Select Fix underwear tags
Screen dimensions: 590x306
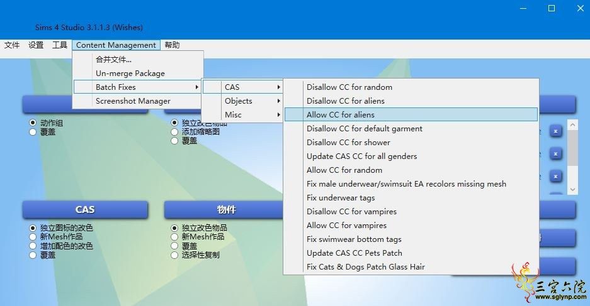point(411,198)
